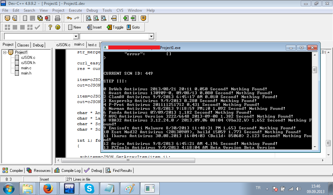Switch to the test.c editor tab
The height and width of the screenshot is (195, 333).
[x=92, y=45]
